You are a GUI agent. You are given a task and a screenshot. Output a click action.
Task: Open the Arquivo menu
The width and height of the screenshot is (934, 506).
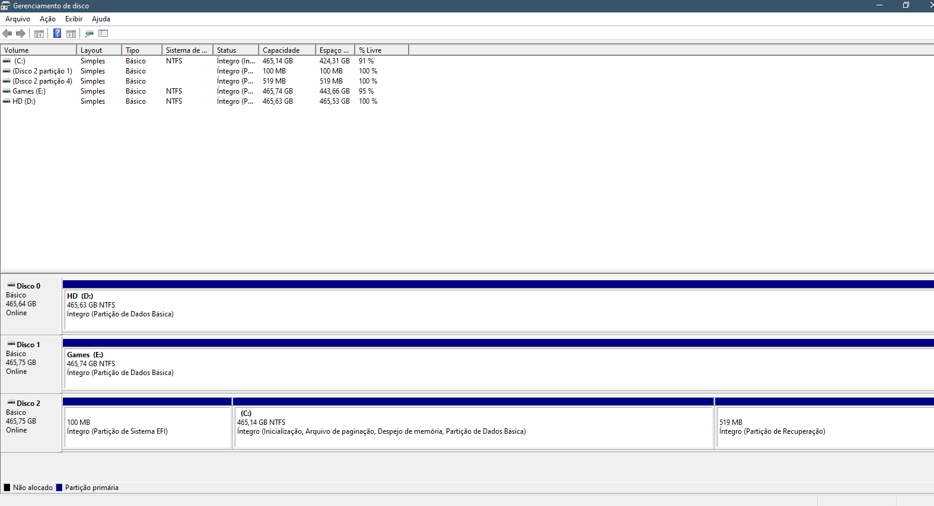(x=18, y=19)
